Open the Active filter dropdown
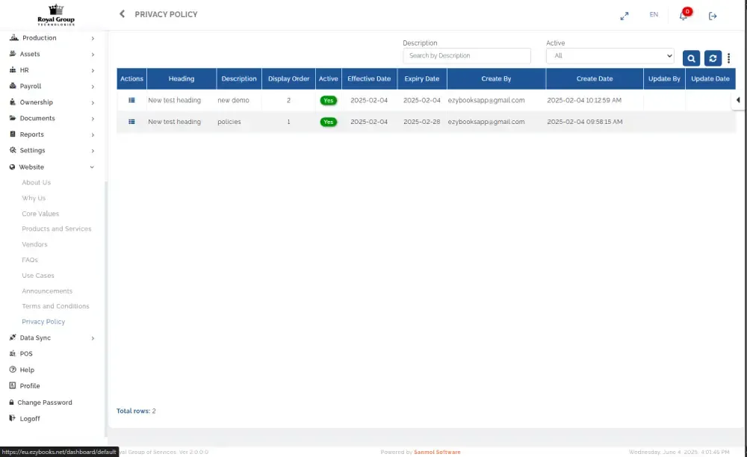This screenshot has width=747, height=457. point(610,56)
